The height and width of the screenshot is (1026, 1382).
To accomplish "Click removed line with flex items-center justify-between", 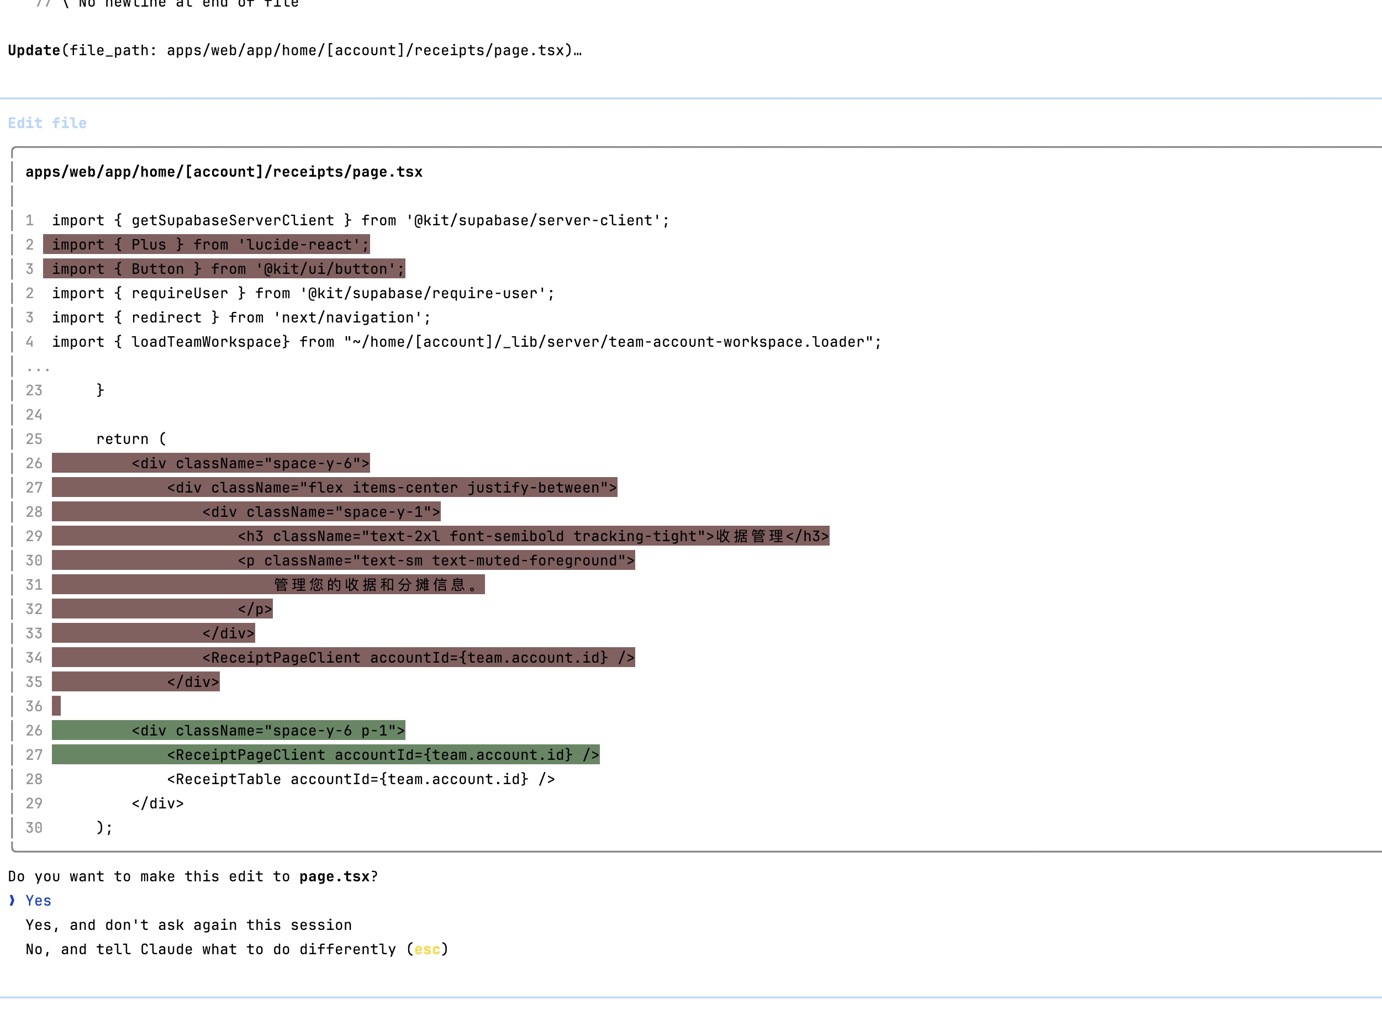I will (x=335, y=488).
